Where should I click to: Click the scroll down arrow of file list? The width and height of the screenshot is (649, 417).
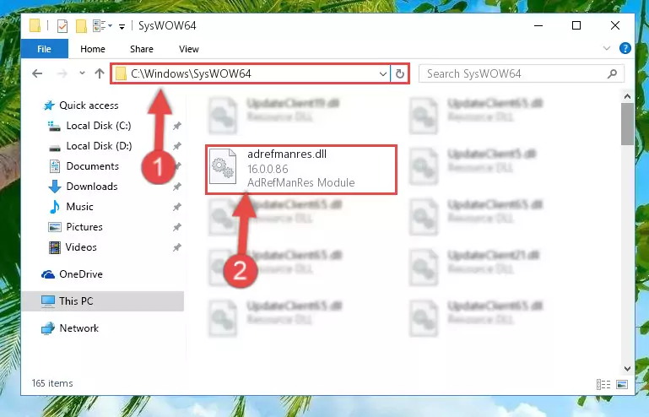(x=627, y=369)
